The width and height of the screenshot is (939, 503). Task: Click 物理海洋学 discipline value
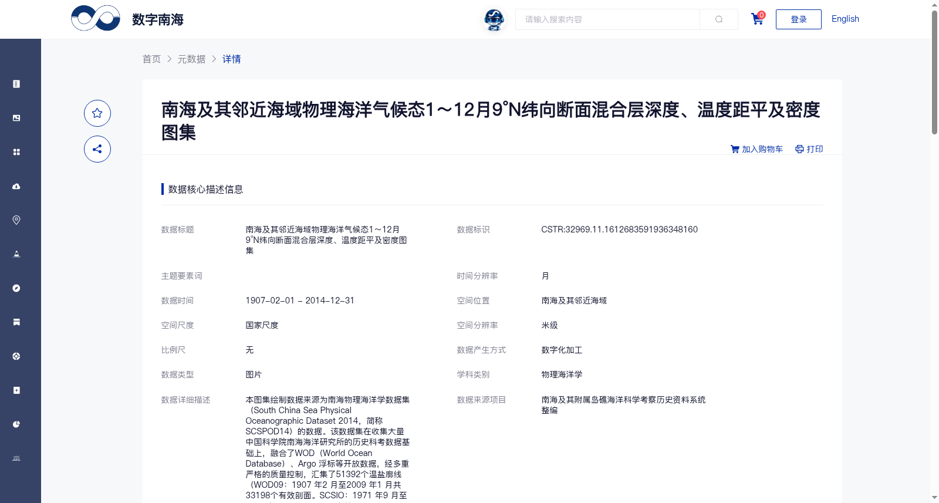pyautogui.click(x=562, y=374)
